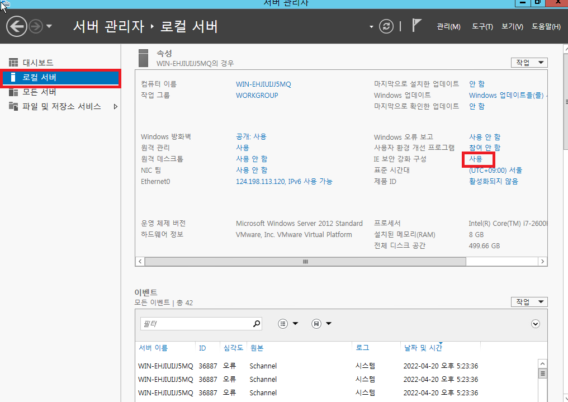568x402 pixels.
Task: Sort events by ID column
Action: (x=202, y=348)
